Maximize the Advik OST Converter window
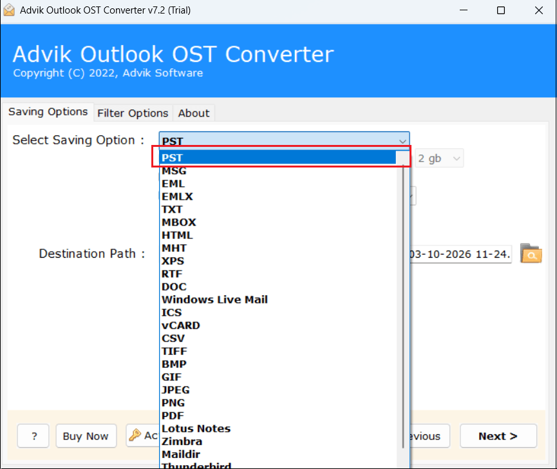The height and width of the screenshot is (469, 557). point(501,10)
